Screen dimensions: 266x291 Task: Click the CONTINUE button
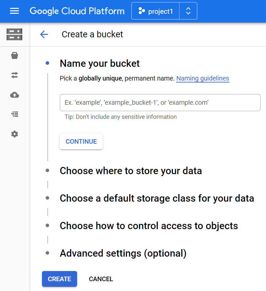tap(81, 141)
